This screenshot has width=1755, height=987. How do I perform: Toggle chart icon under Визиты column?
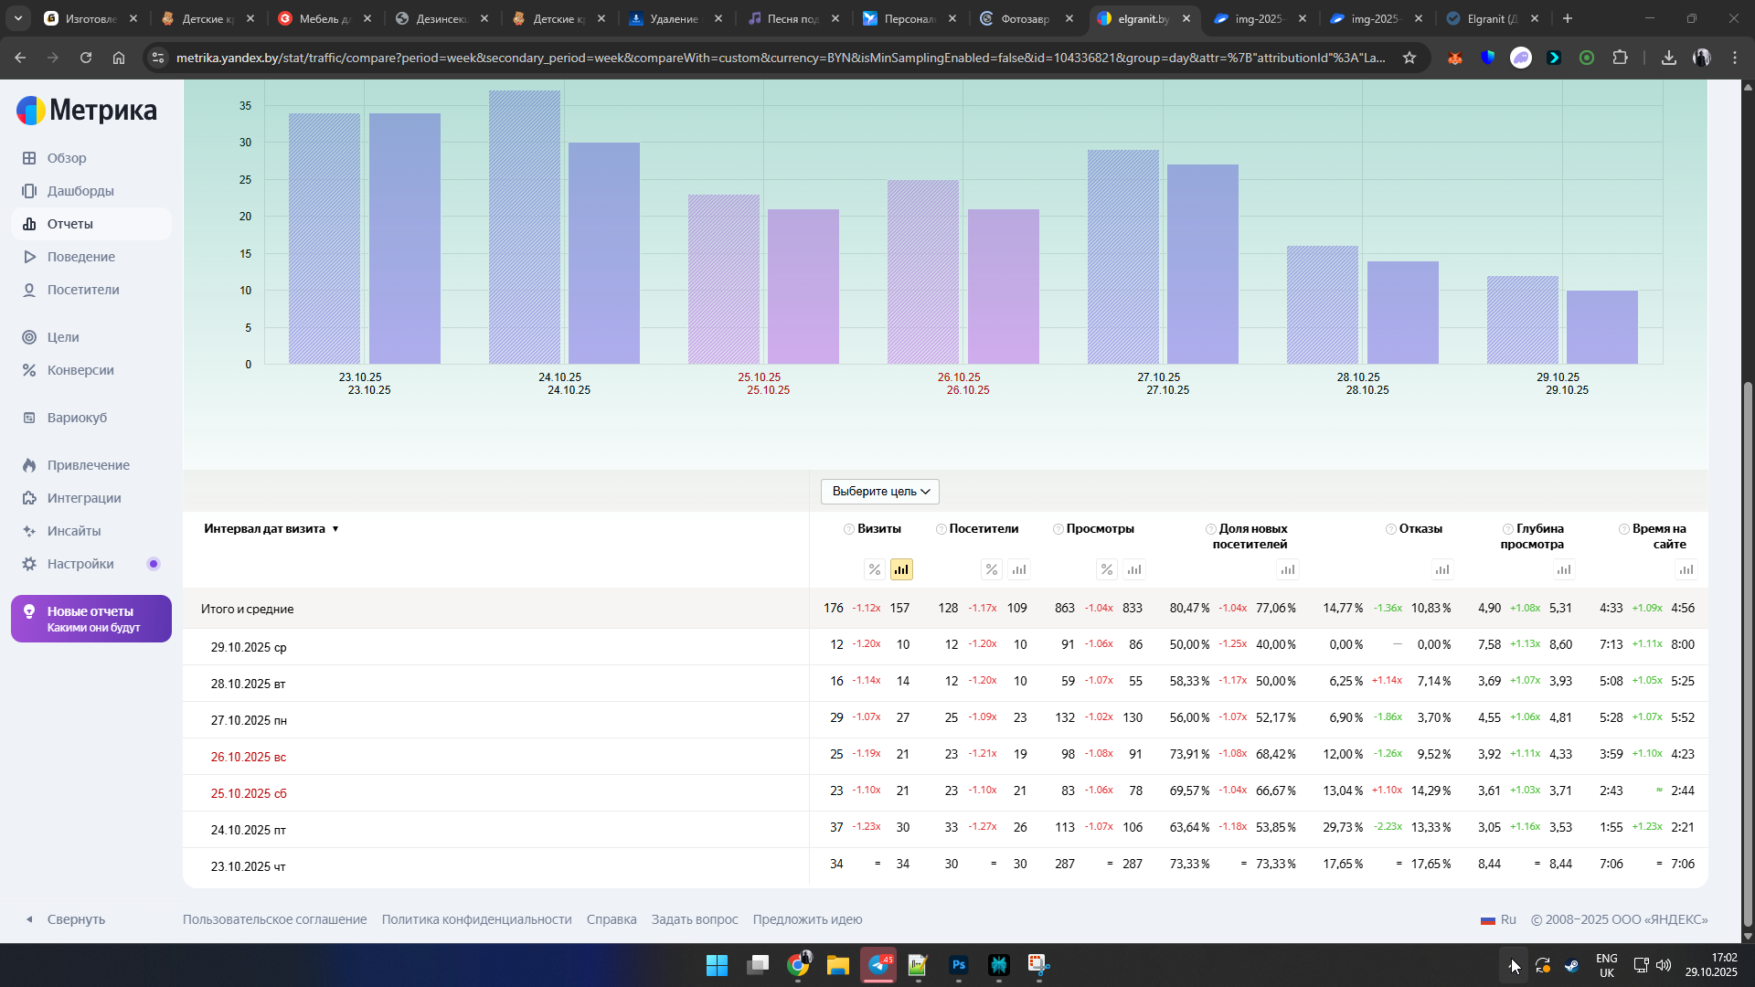901,569
